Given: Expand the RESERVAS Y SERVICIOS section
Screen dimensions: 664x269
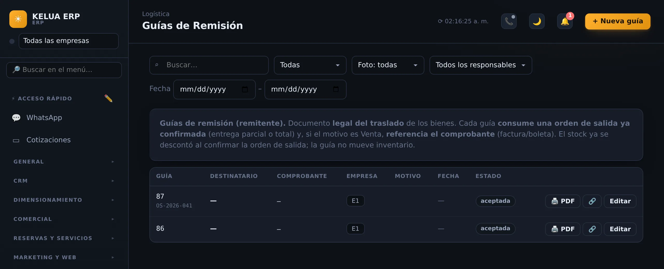Looking at the screenshot, I should 64,238.
